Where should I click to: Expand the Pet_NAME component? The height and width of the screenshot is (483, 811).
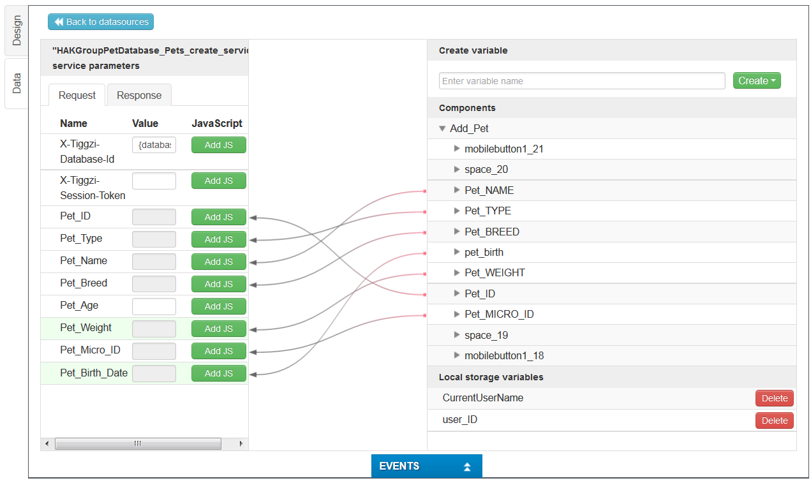coord(456,190)
